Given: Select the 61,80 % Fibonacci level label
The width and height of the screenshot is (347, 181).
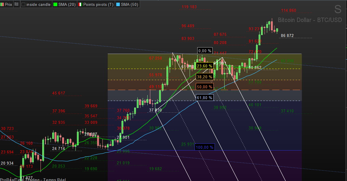Looking at the screenshot, I should (x=205, y=98).
